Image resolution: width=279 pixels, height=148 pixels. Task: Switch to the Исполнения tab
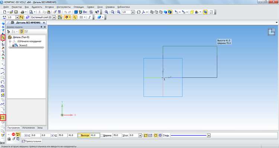coord(29,128)
